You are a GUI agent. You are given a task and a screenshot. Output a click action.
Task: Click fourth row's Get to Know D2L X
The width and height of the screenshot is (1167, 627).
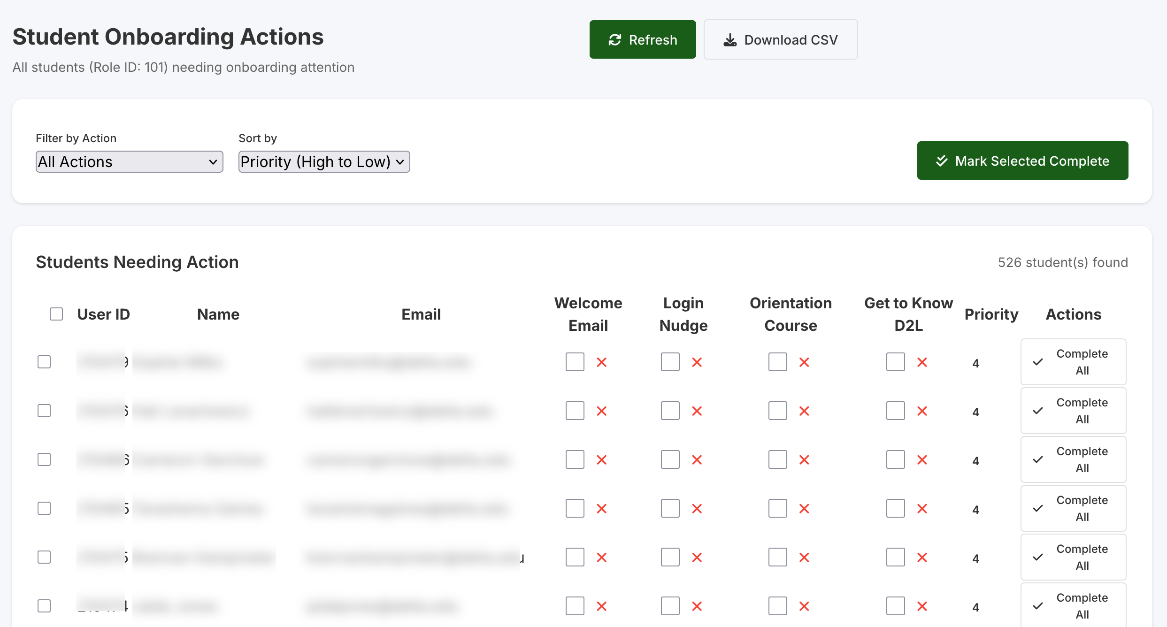922,509
